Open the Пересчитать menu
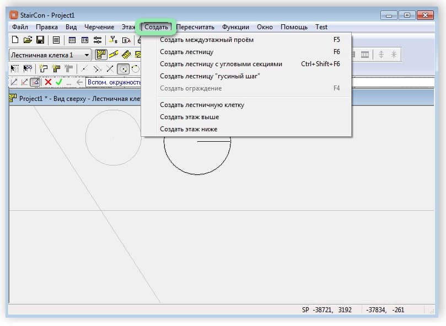Image resolution: width=446 pixels, height=326 pixels. point(196,26)
